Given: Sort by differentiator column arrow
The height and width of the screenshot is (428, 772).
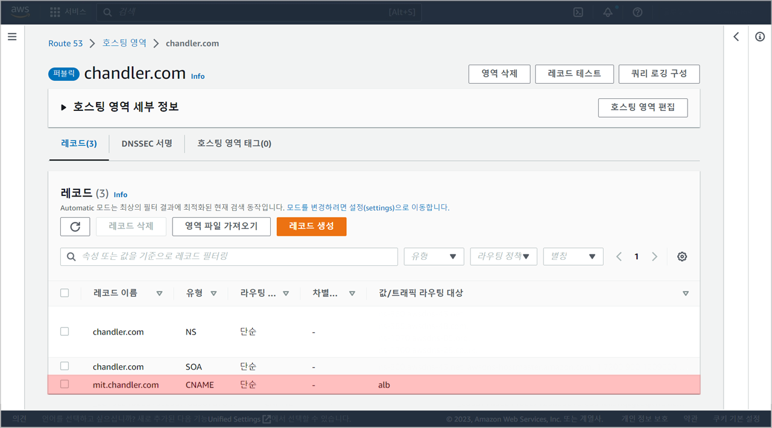Looking at the screenshot, I should pyautogui.click(x=352, y=294).
